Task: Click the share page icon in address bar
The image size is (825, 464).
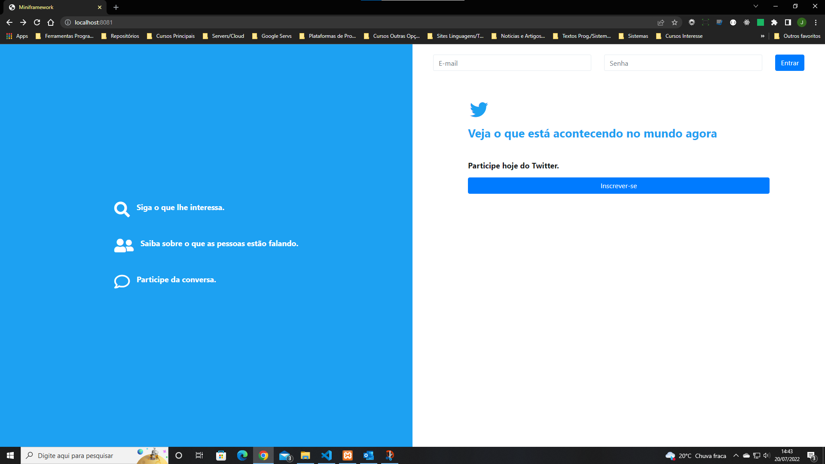Action: [661, 22]
